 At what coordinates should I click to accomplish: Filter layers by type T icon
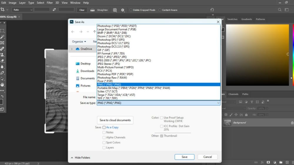(x=252, y=102)
